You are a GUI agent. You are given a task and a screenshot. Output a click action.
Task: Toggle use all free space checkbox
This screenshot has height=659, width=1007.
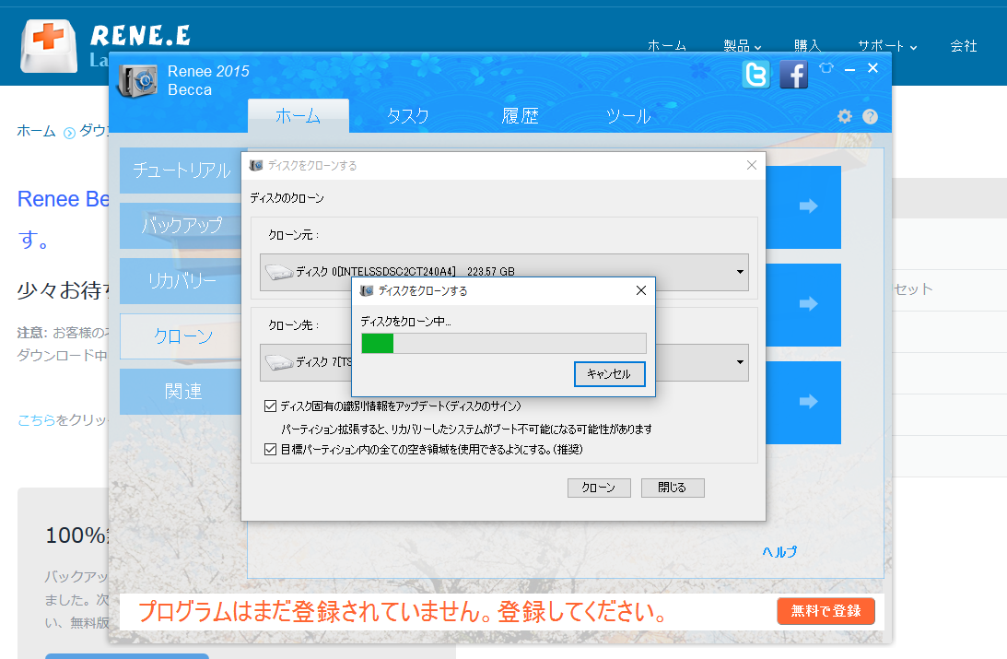(270, 449)
